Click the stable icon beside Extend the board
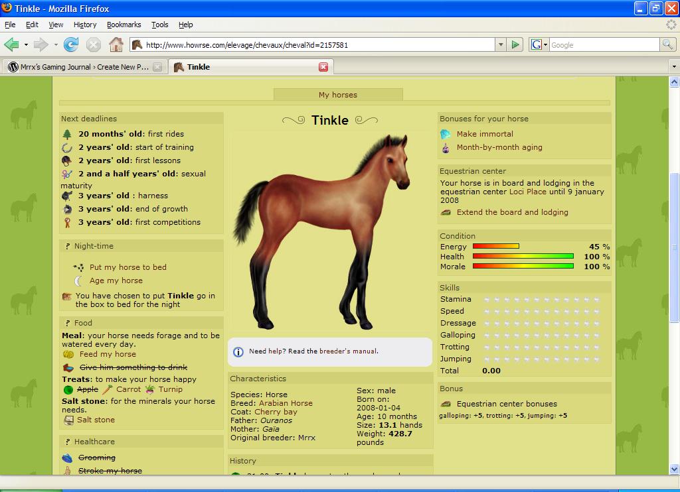 pos(446,213)
